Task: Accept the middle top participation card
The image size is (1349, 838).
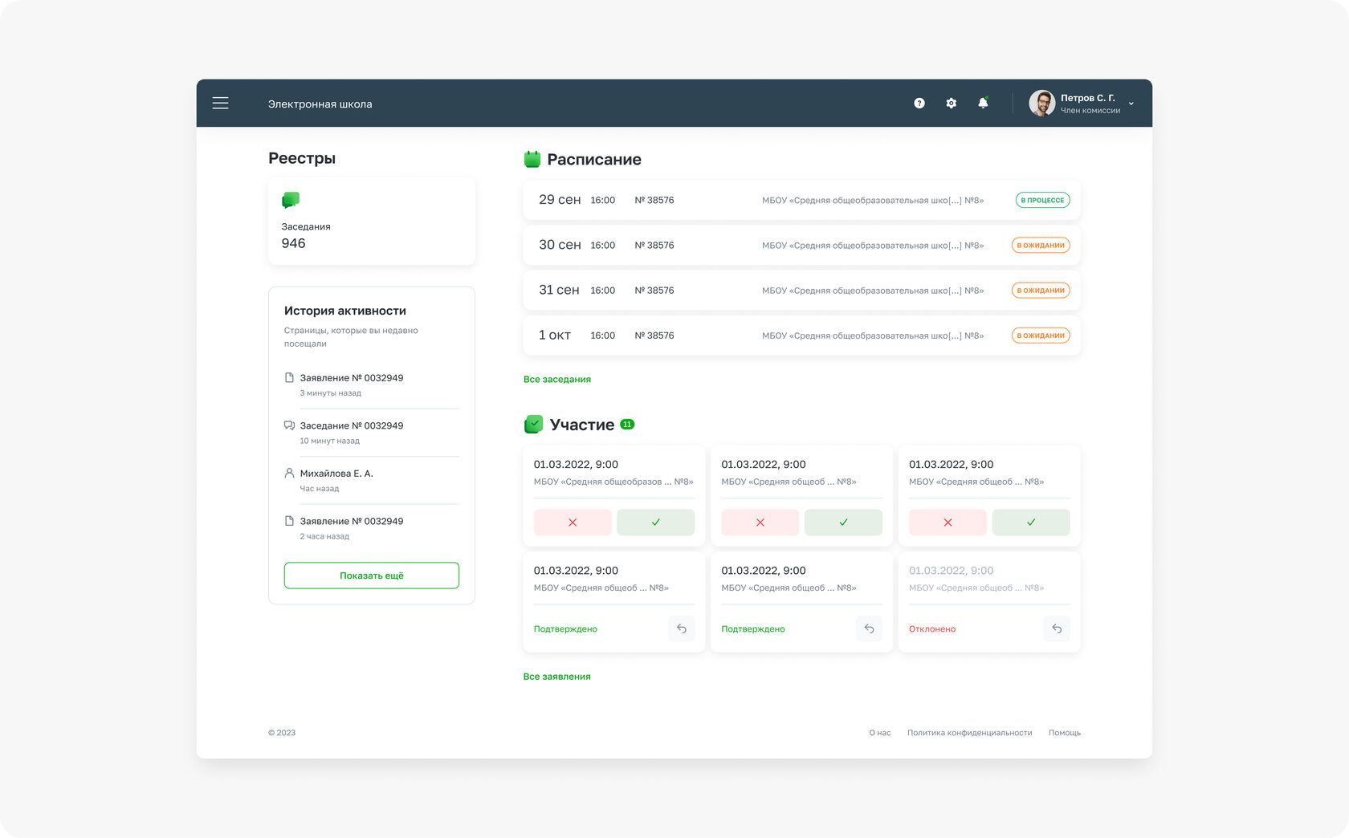Action: pos(843,523)
